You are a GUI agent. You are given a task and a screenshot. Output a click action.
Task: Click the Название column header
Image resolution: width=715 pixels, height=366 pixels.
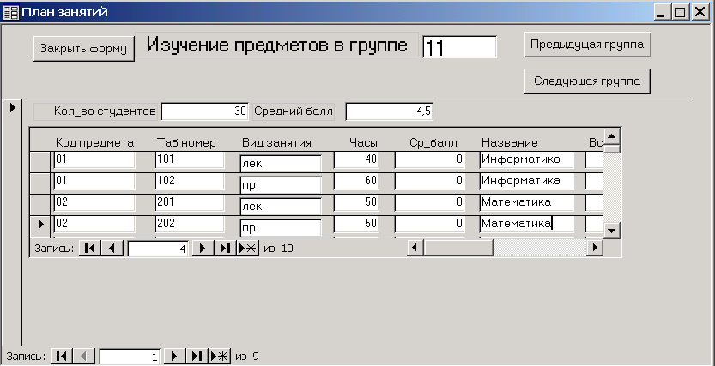[509, 143]
